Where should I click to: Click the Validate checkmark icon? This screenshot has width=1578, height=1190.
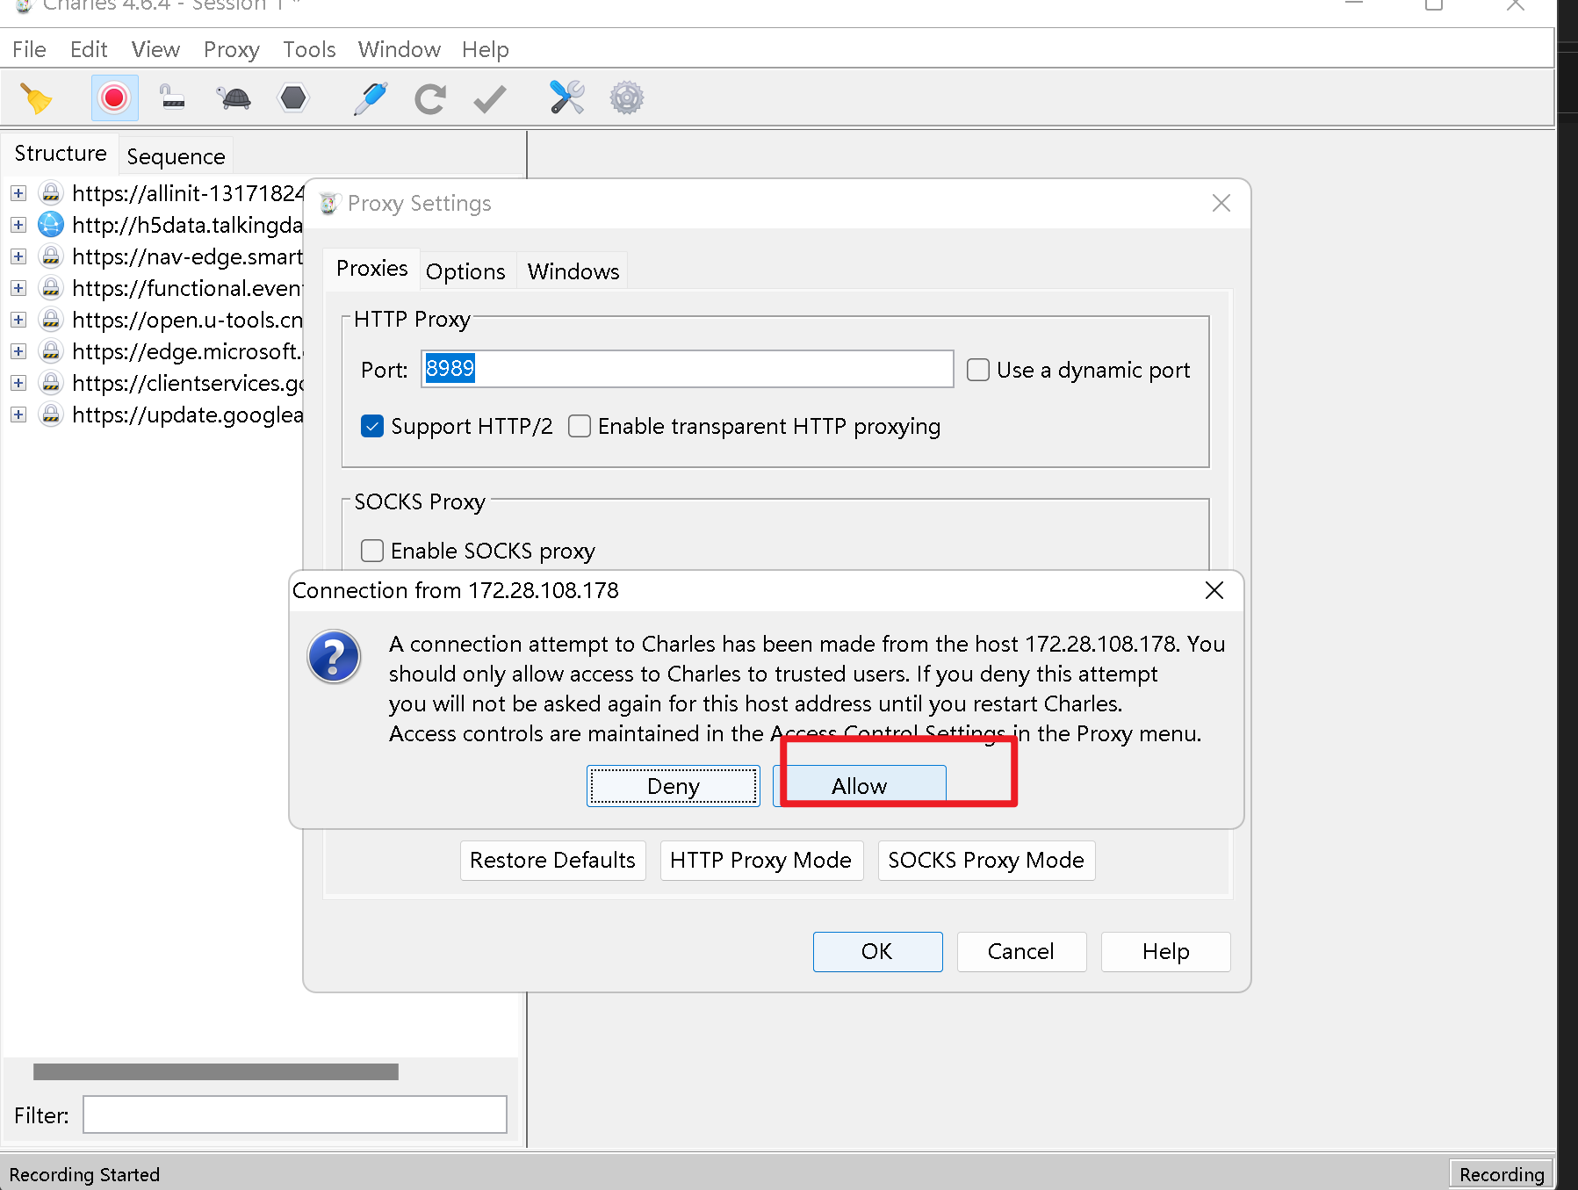point(490,98)
